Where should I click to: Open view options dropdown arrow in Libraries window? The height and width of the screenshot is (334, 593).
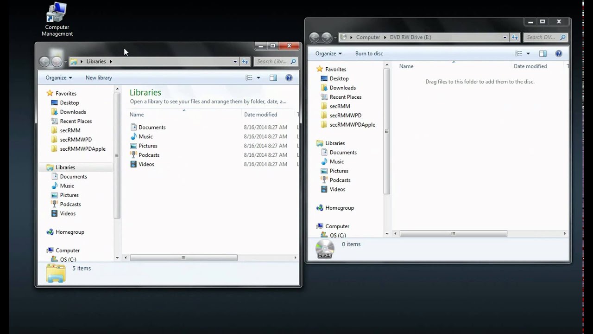pos(259,78)
